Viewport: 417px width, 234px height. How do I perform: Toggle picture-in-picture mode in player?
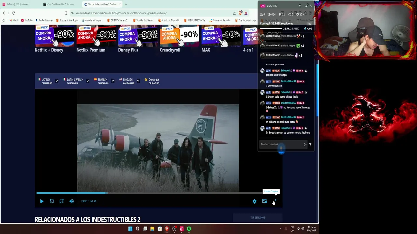coord(265,201)
